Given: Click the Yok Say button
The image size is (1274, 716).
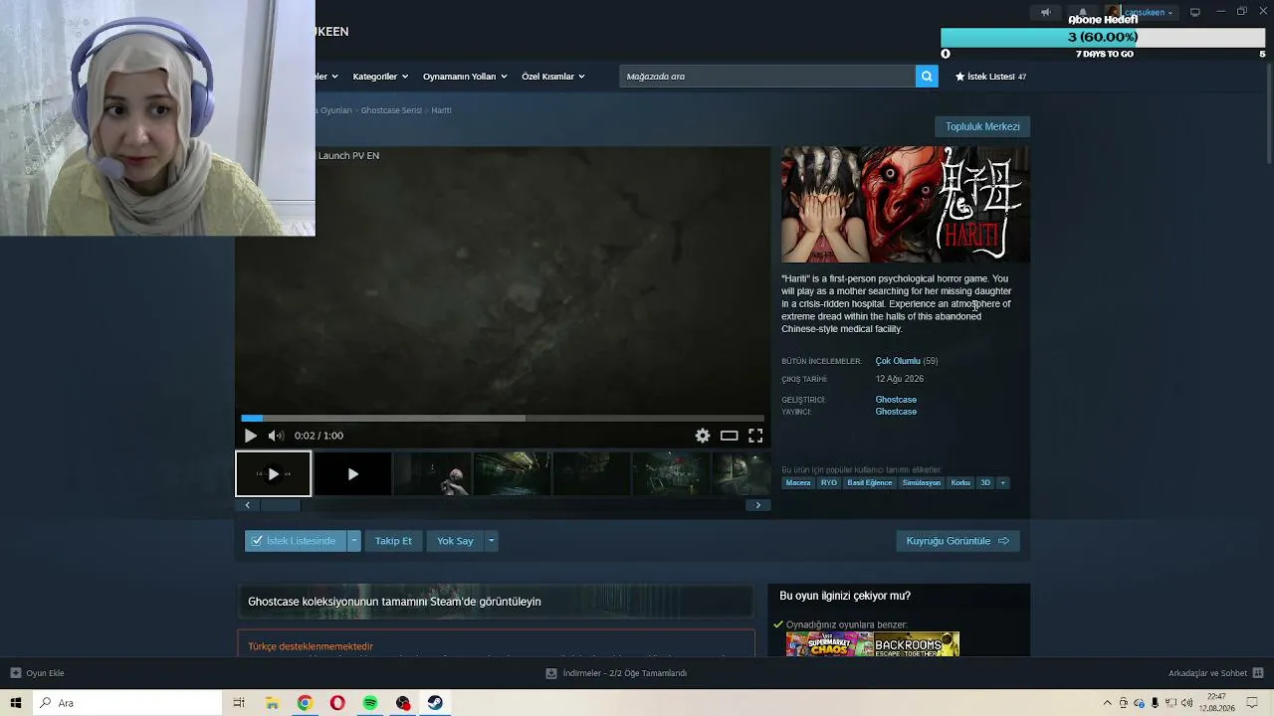Looking at the screenshot, I should pyautogui.click(x=455, y=541).
